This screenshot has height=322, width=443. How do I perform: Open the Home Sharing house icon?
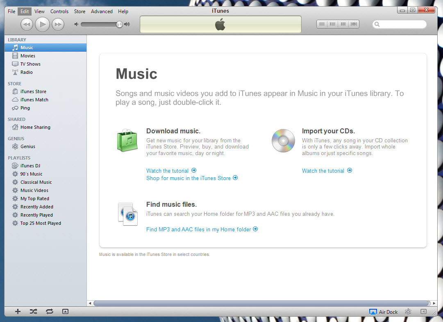coord(15,127)
